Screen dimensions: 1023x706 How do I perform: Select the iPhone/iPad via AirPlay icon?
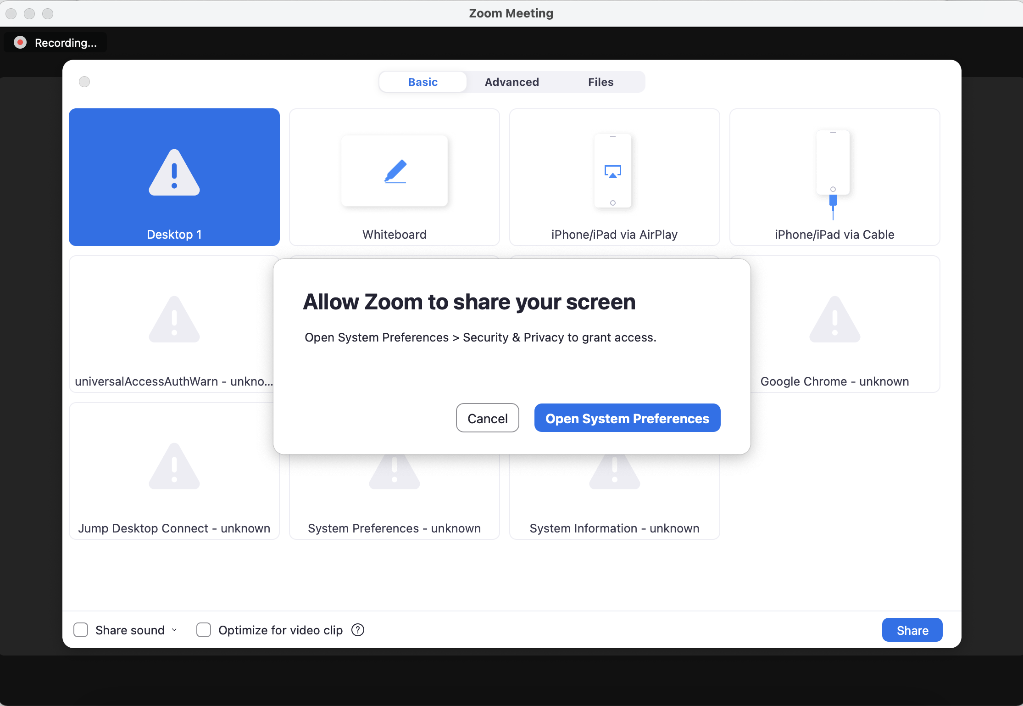click(x=613, y=171)
